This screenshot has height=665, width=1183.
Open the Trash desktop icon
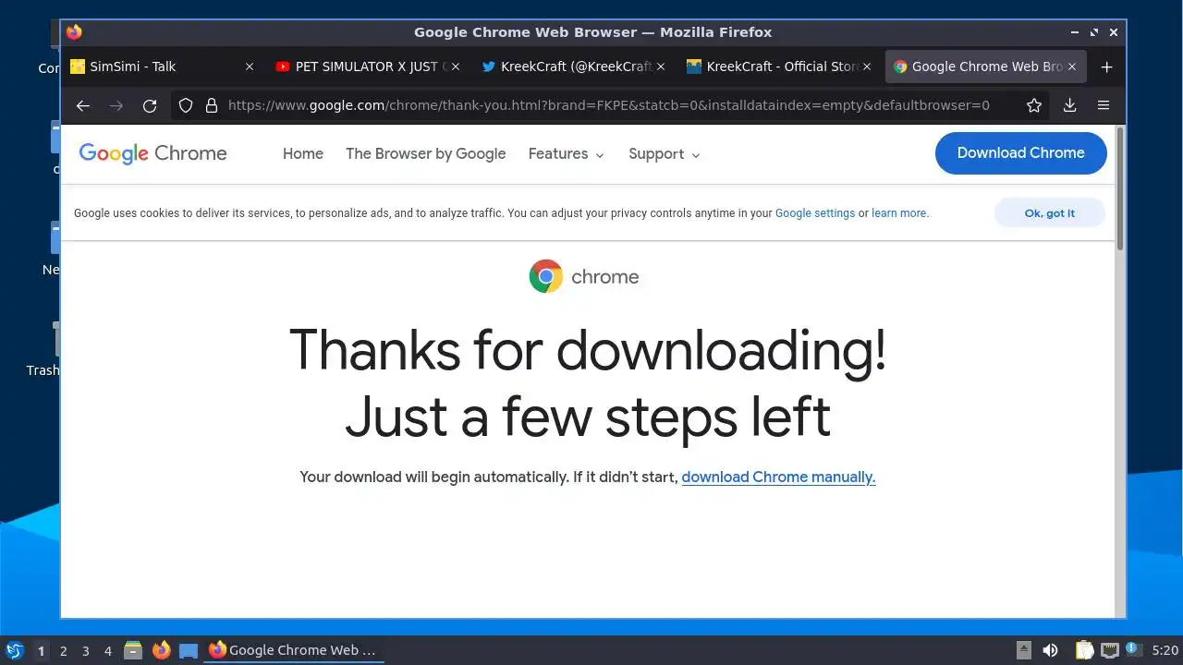(43, 348)
